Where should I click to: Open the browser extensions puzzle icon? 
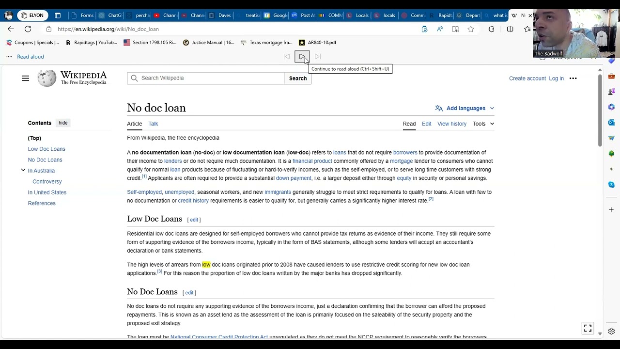(492, 29)
